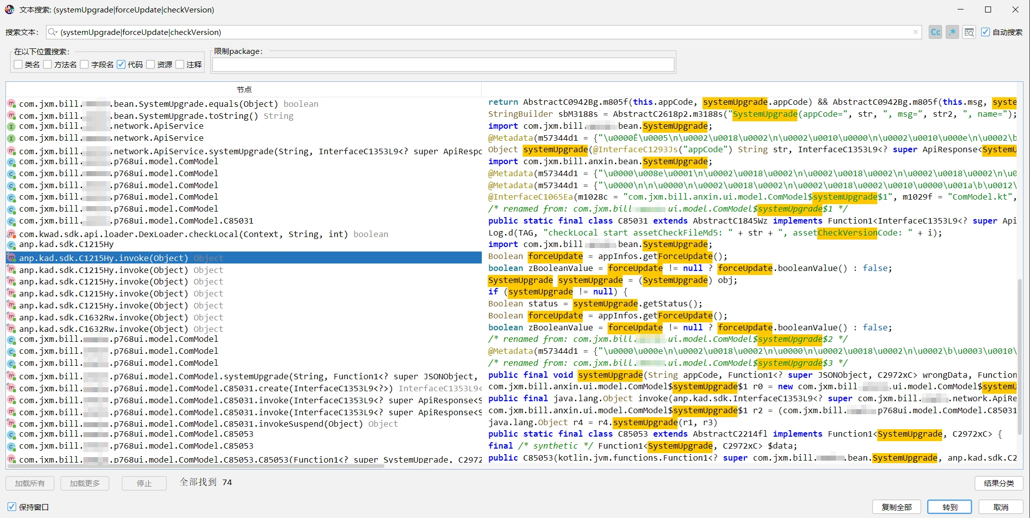Click the class icon of anp.kad.sdk.C1215Hy row
Screen dimensions: 1030x518
point(11,245)
